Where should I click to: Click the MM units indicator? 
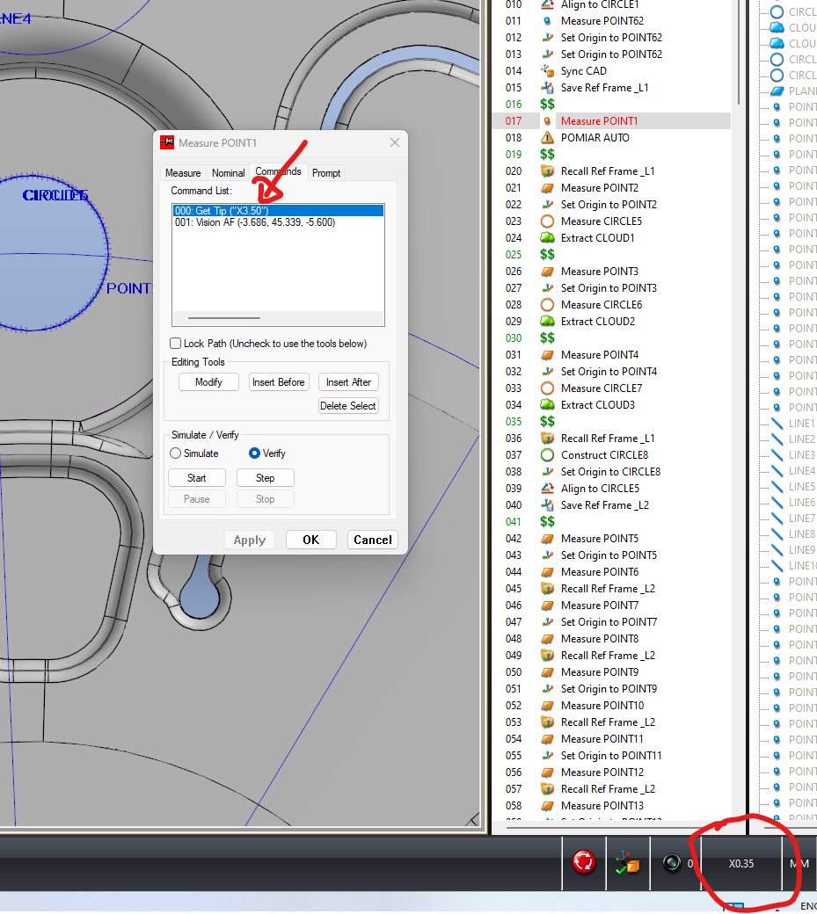[799, 863]
